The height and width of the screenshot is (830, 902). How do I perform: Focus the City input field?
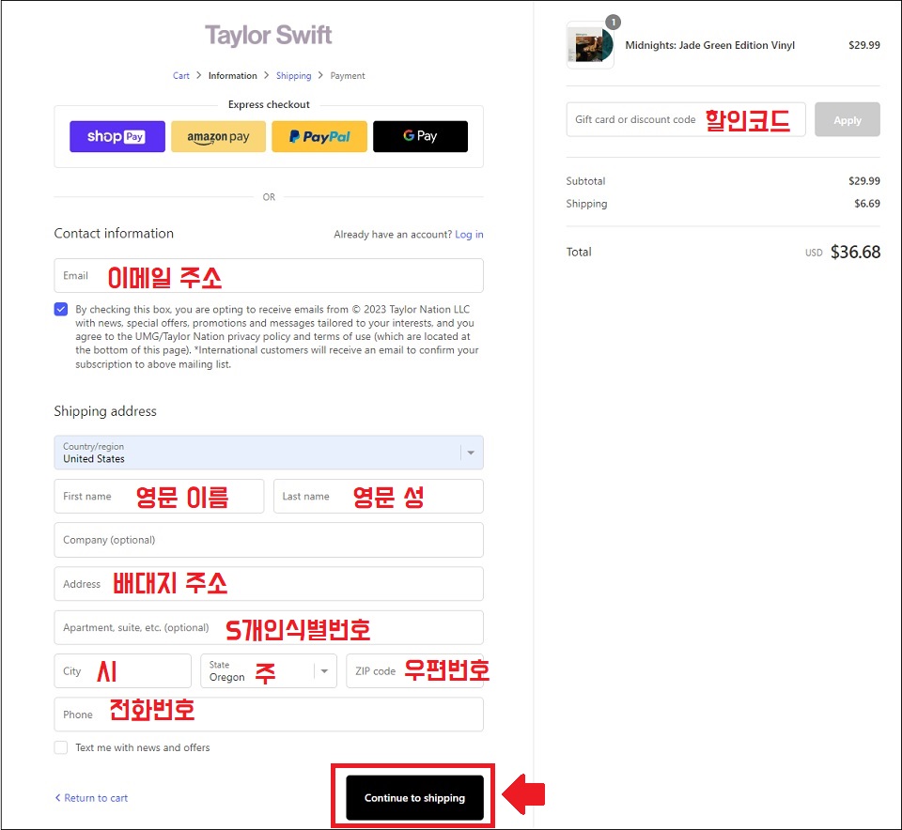(122, 670)
